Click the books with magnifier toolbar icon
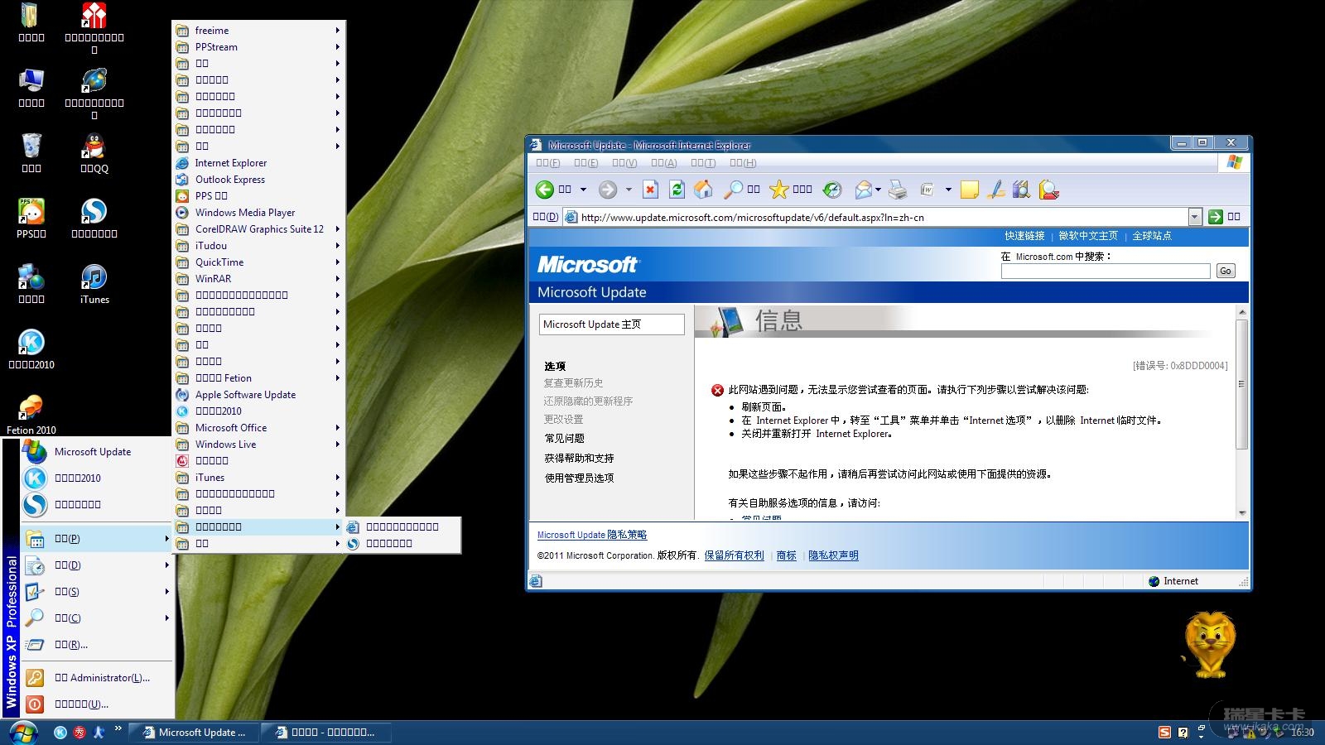Image resolution: width=1325 pixels, height=745 pixels. [x=1022, y=190]
